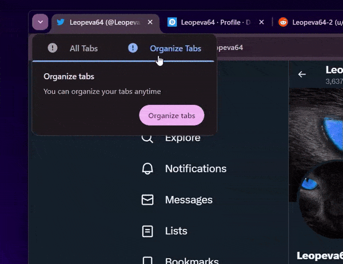Click the 3,637 tweet count text
The height and width of the screenshot is (264, 343).
click(x=334, y=82)
